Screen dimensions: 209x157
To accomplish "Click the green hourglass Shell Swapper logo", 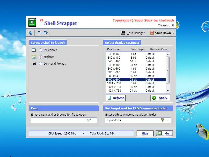I will click(x=32, y=23).
